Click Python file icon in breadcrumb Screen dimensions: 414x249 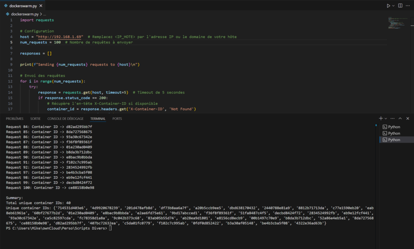tap(8, 14)
